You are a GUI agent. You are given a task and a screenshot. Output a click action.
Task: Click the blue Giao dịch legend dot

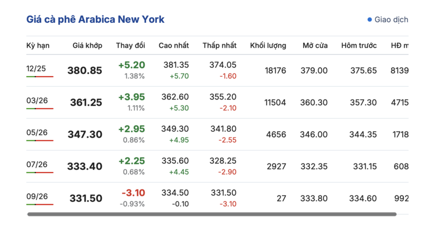(x=370, y=20)
